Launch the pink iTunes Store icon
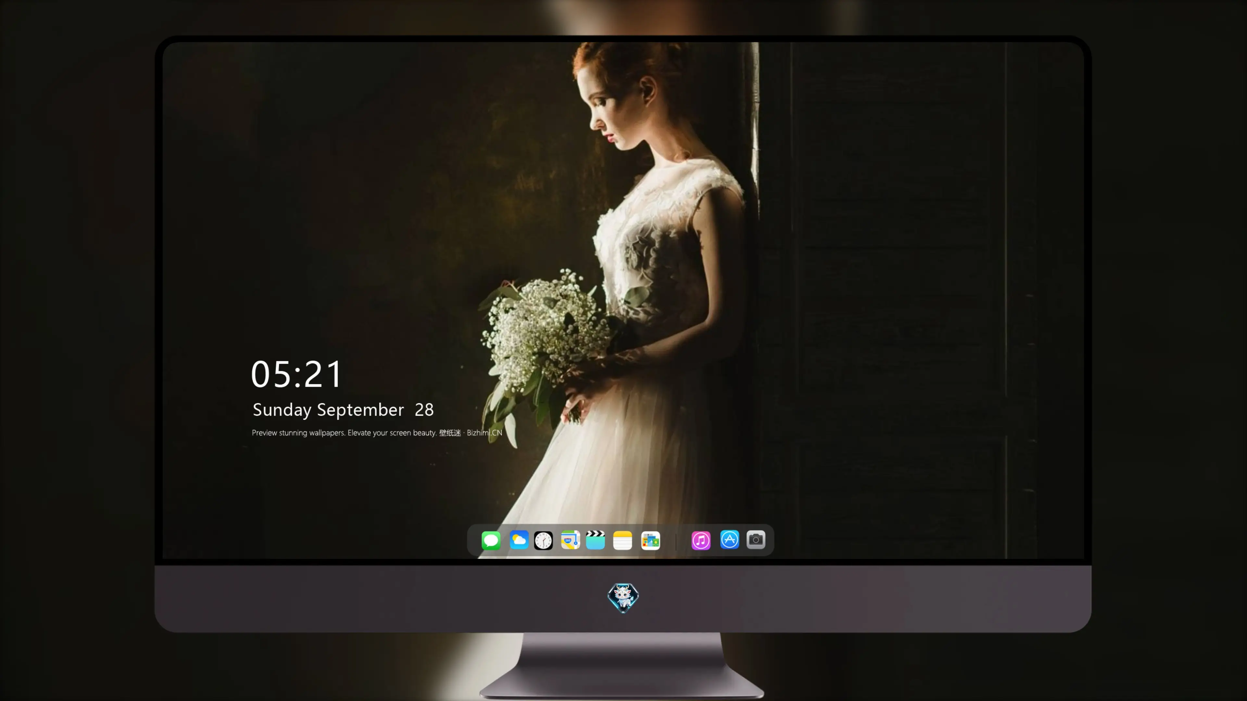The width and height of the screenshot is (1247, 701). point(701,540)
